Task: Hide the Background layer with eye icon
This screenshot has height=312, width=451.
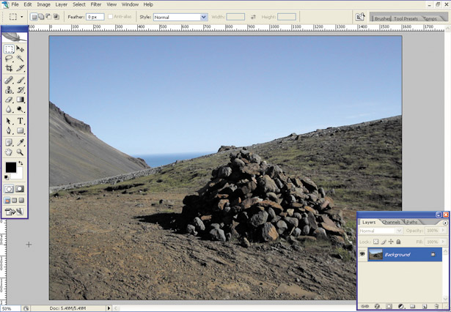Action: tap(362, 254)
